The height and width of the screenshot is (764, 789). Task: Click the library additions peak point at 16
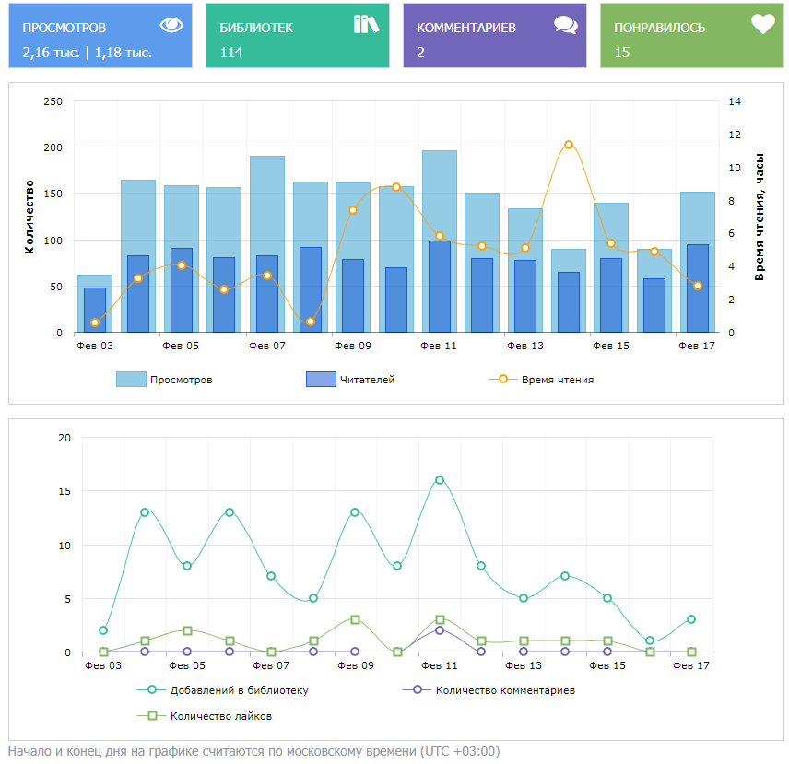440,480
